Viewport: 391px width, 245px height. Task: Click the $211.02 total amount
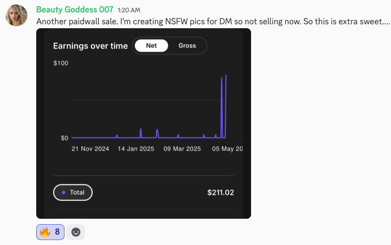pyautogui.click(x=221, y=192)
